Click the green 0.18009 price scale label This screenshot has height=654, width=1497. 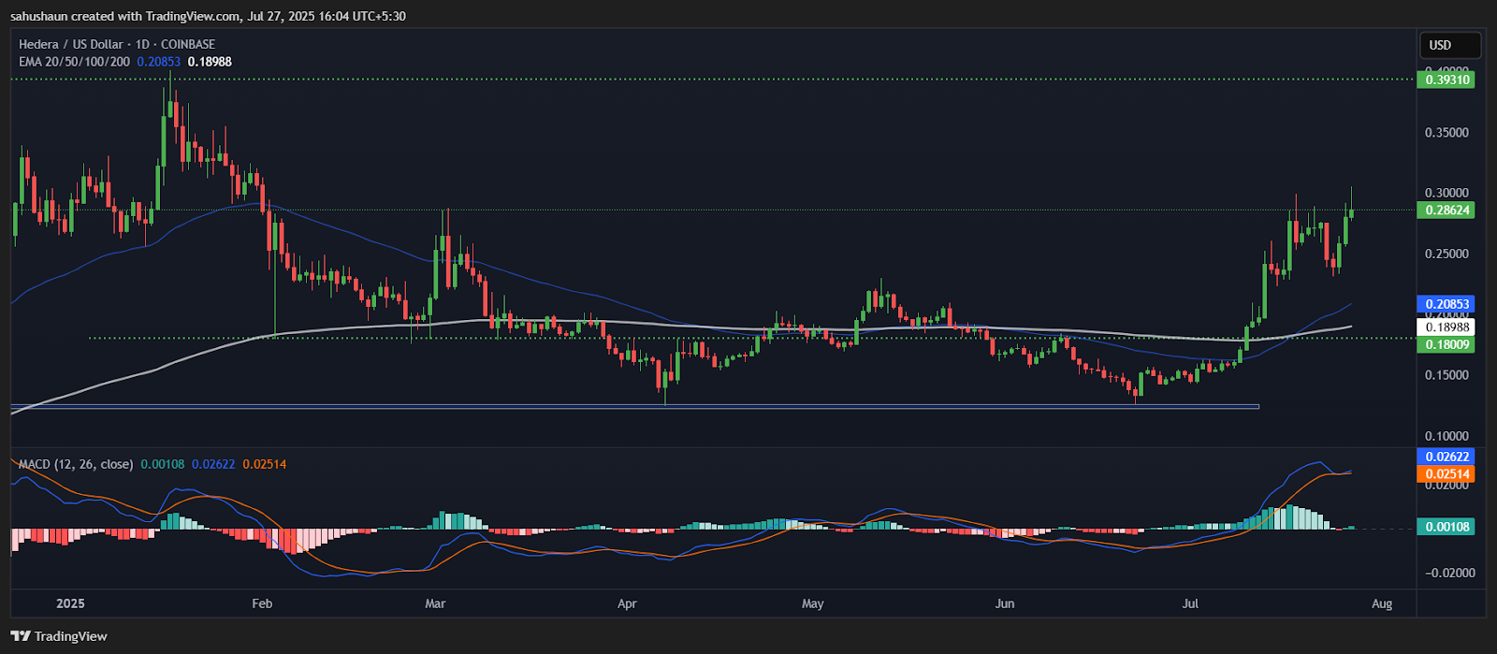pos(1447,345)
